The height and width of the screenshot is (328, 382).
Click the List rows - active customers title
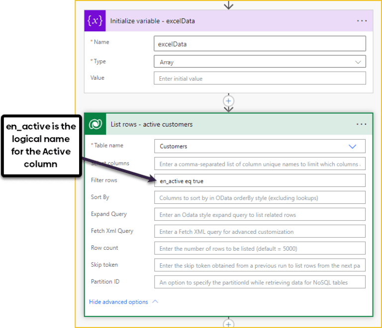click(151, 124)
